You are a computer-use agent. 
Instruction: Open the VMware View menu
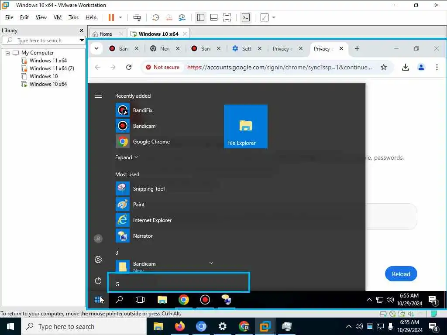[x=41, y=17]
